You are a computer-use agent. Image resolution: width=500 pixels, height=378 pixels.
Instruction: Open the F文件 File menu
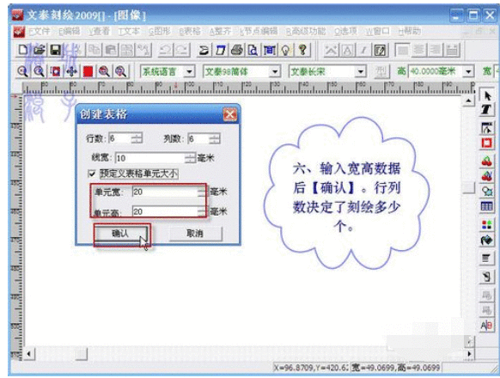39,31
